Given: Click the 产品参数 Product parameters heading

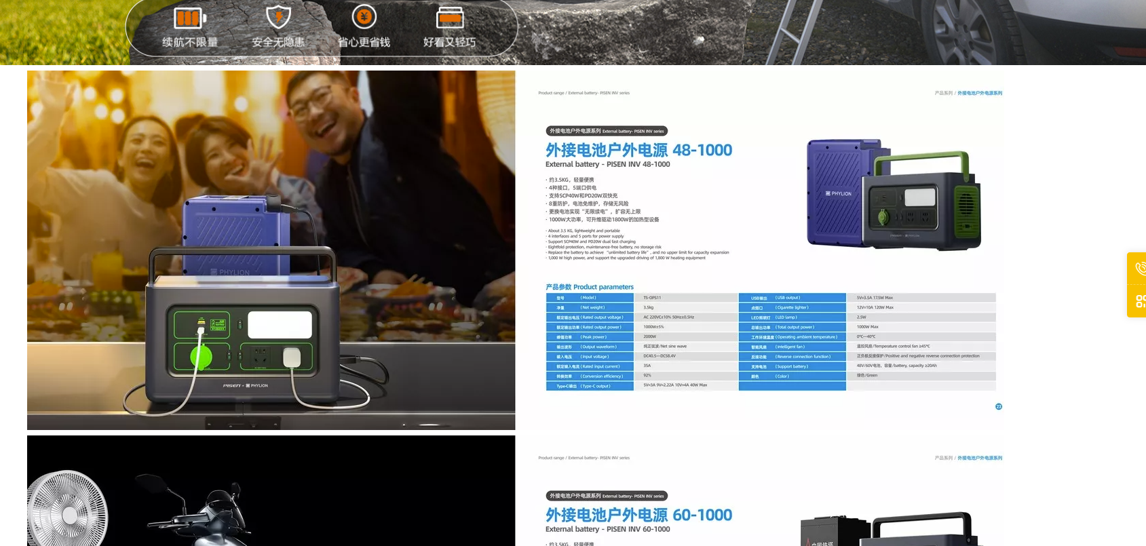Looking at the screenshot, I should (x=590, y=287).
